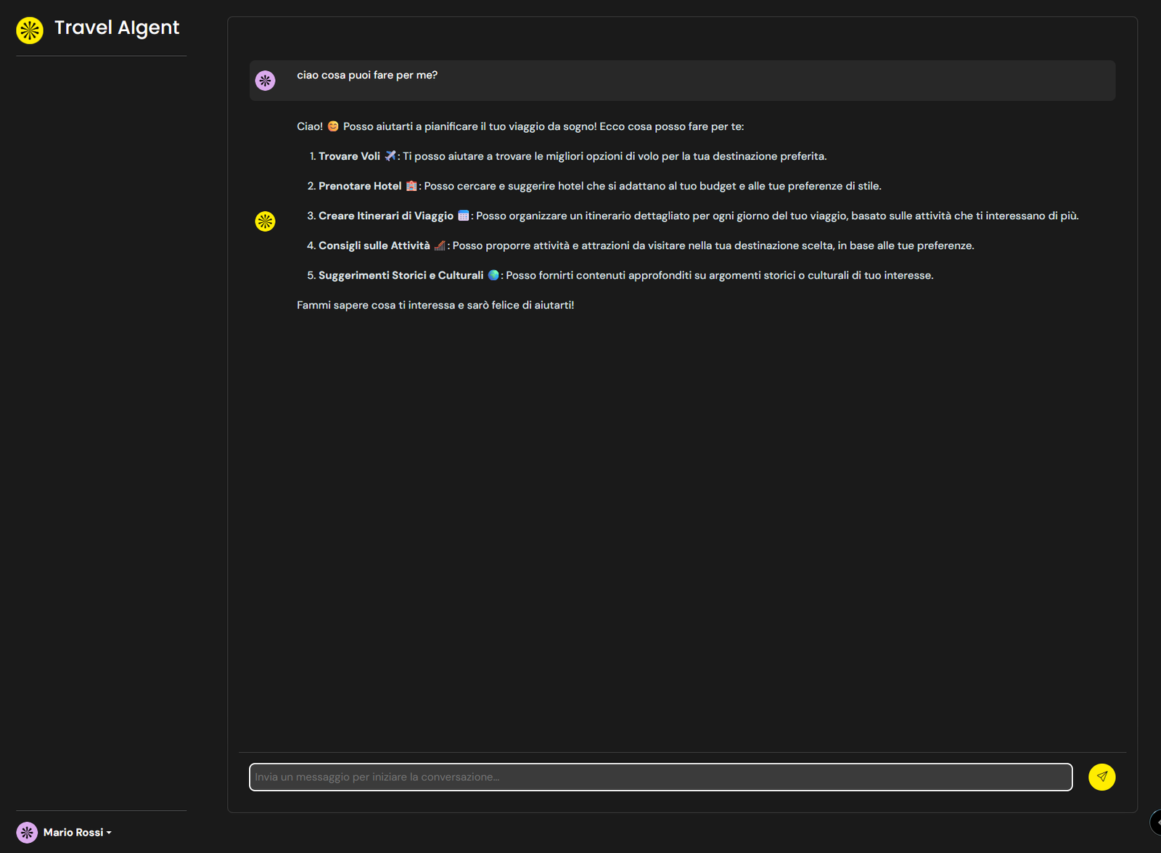This screenshot has height=853, width=1161.
Task: Click the hotel emoji next to Prenotare Hotel
Action: click(411, 186)
